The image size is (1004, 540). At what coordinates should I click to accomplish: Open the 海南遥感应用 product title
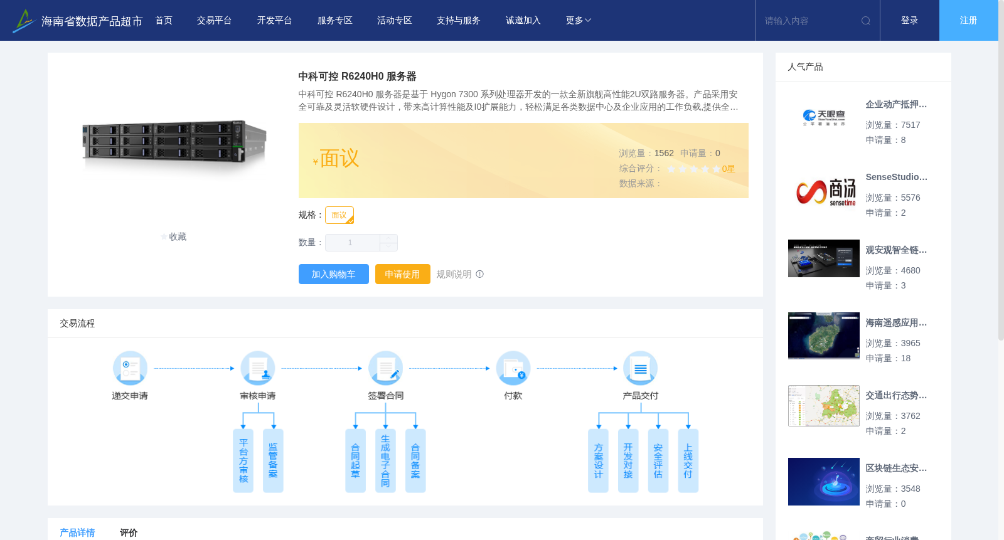tap(896, 323)
